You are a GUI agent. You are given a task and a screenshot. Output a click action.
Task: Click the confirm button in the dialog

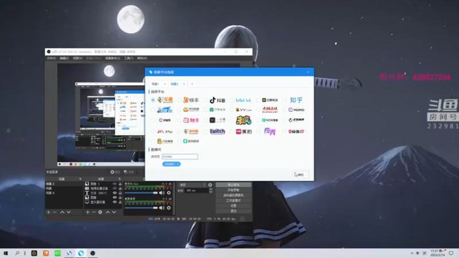coord(301,175)
